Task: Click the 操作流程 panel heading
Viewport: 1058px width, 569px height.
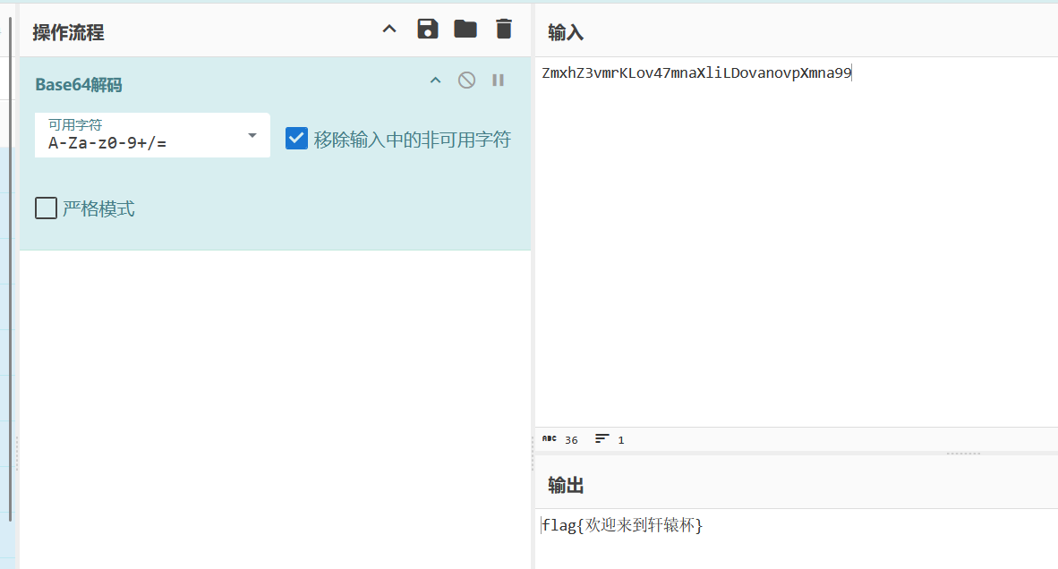Action: point(69,33)
